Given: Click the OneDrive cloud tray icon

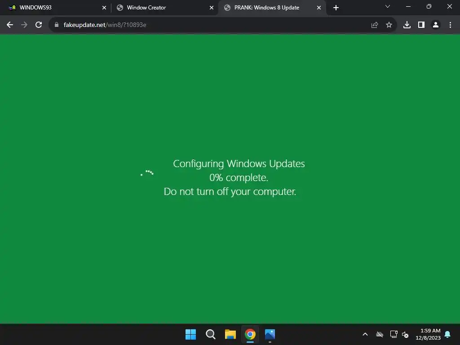Looking at the screenshot, I should click(x=380, y=334).
